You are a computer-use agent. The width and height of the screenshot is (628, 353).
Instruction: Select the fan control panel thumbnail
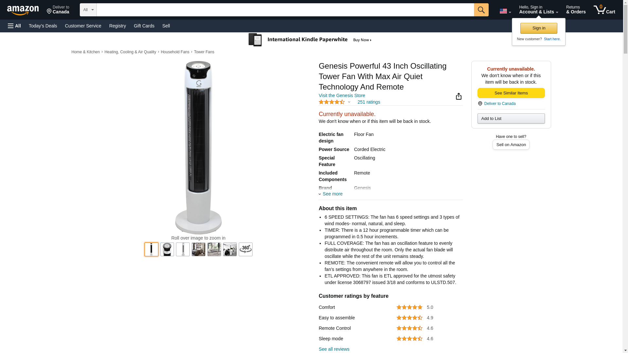167,249
